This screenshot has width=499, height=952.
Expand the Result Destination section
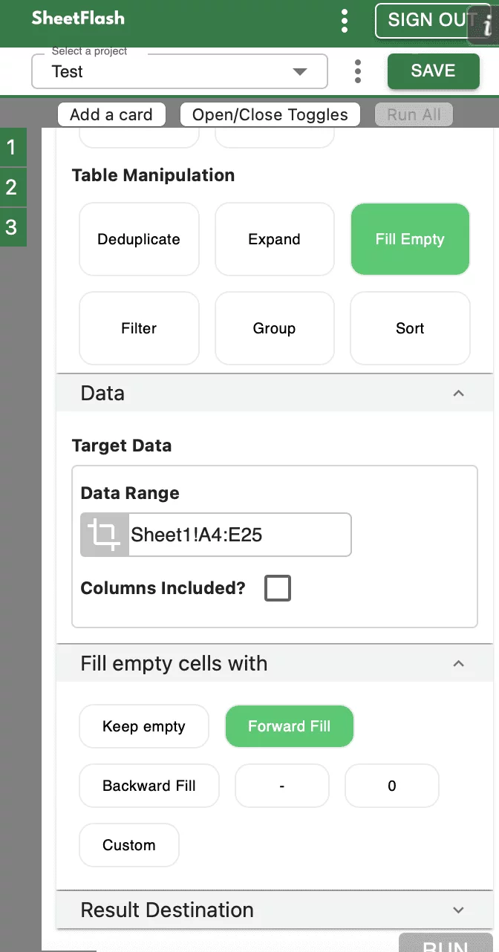[458, 910]
